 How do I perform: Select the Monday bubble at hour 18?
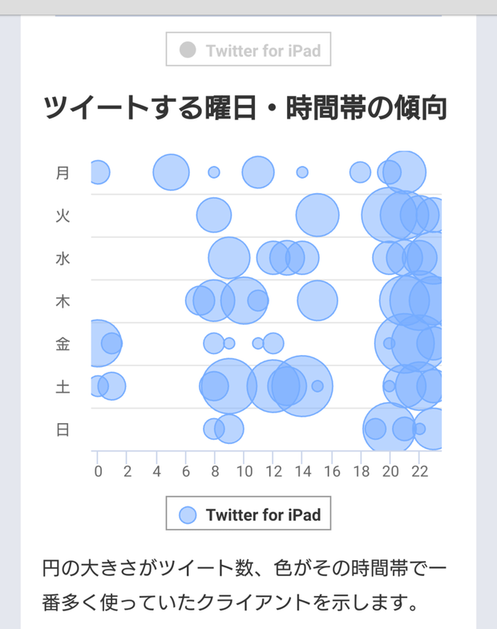click(360, 172)
